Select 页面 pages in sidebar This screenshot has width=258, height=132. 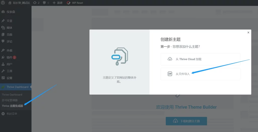(9, 35)
